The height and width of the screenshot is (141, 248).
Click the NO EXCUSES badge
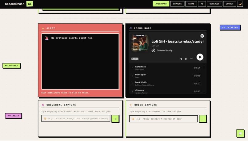point(12,66)
